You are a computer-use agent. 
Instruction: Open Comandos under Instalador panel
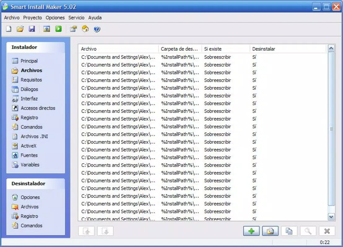pos(27,127)
